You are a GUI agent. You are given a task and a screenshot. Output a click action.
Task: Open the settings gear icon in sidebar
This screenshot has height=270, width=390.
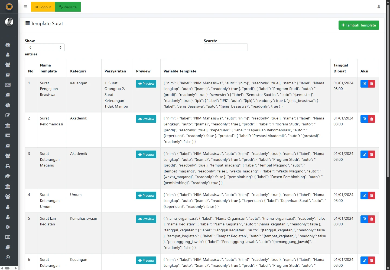point(8,227)
